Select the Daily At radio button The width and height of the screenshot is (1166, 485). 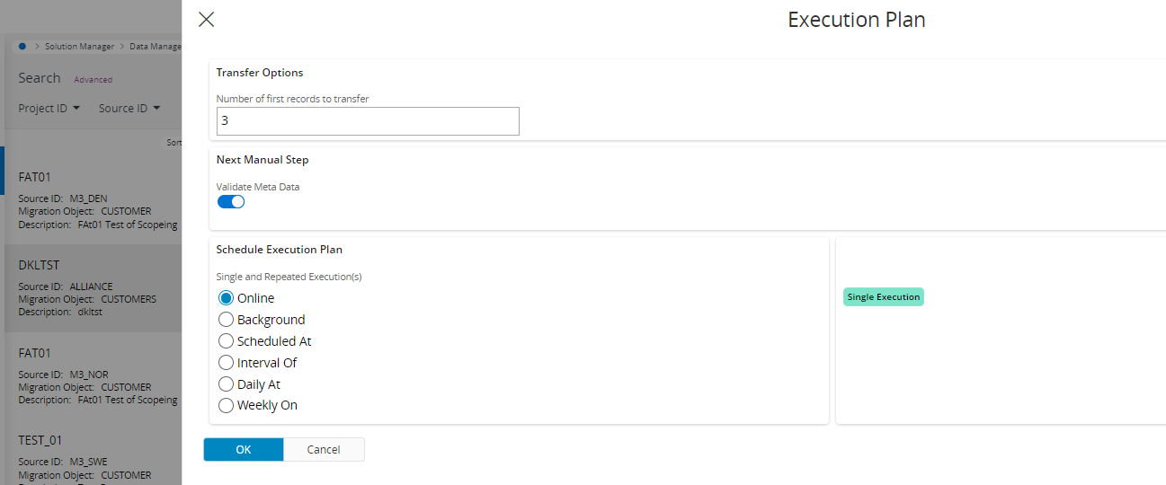(227, 384)
